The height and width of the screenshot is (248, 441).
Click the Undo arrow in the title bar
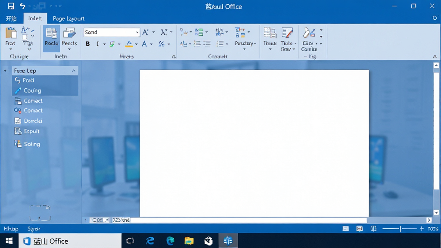[x=22, y=6]
